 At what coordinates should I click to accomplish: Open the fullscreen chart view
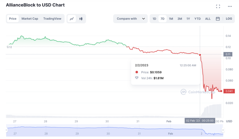pyautogui.click(x=218, y=6)
